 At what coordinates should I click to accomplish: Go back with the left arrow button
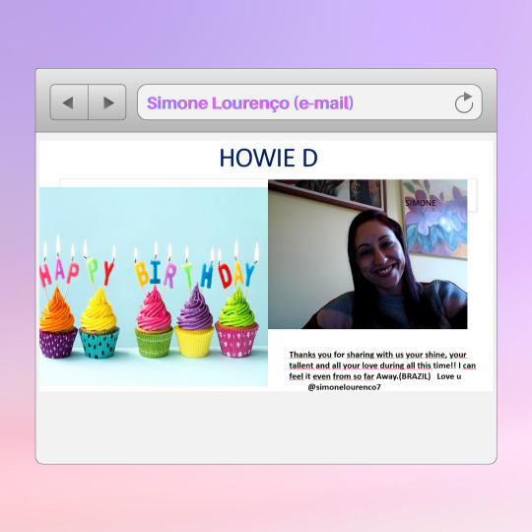69,102
